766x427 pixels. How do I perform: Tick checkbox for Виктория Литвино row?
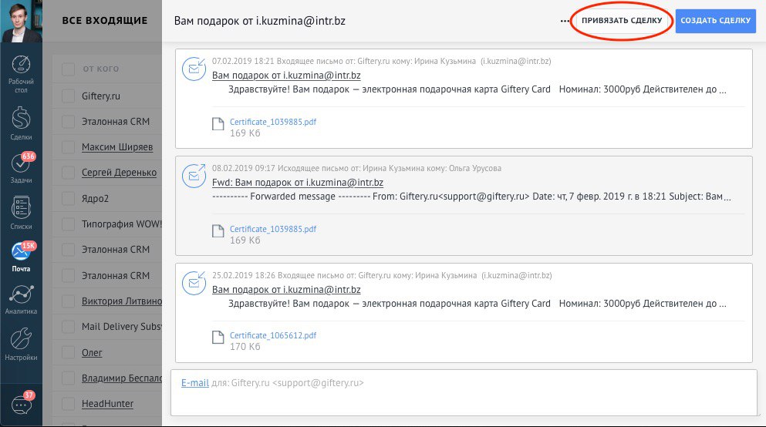click(69, 301)
